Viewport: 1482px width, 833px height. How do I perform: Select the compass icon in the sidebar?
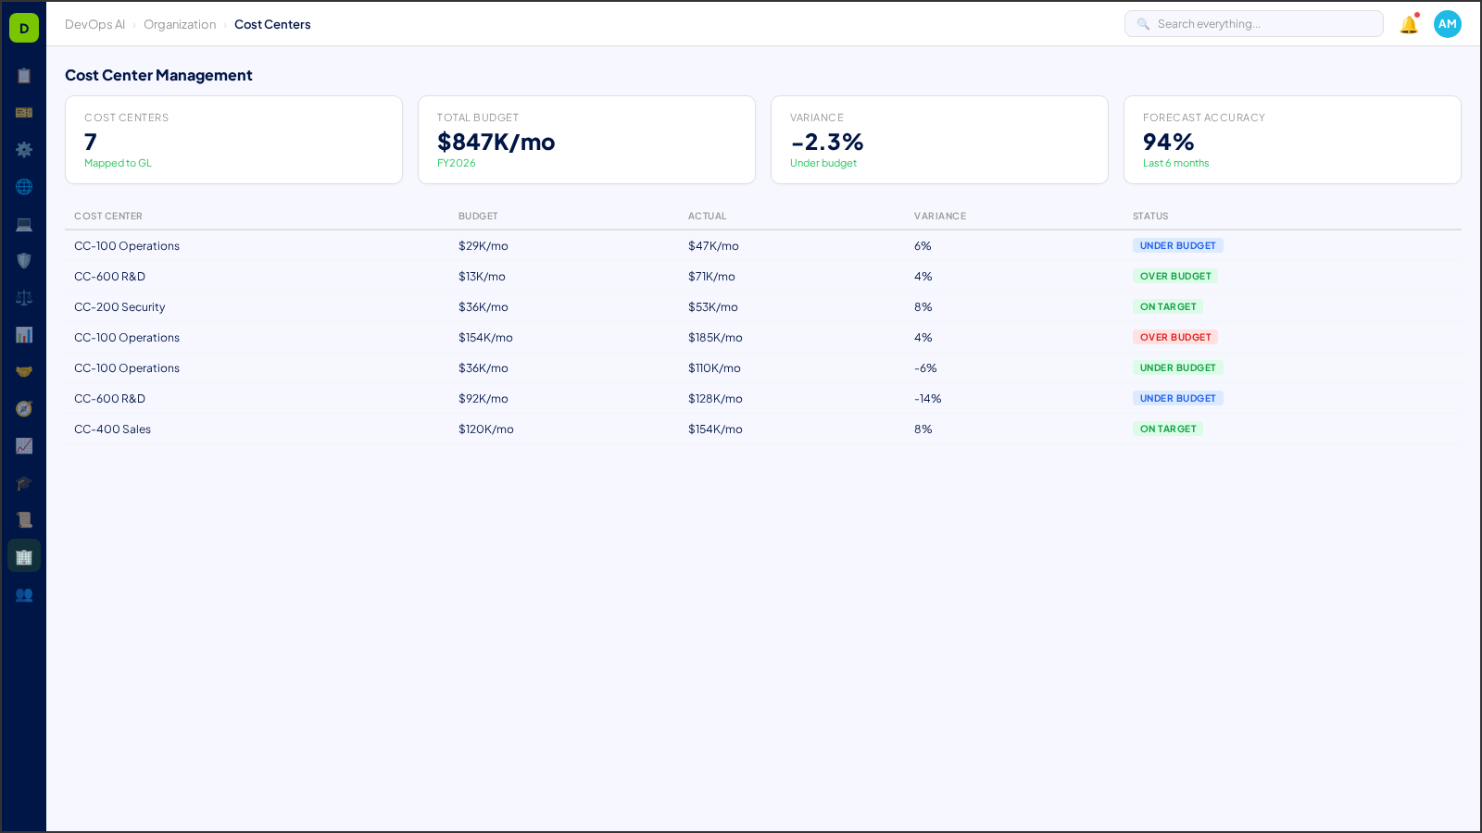pos(24,408)
